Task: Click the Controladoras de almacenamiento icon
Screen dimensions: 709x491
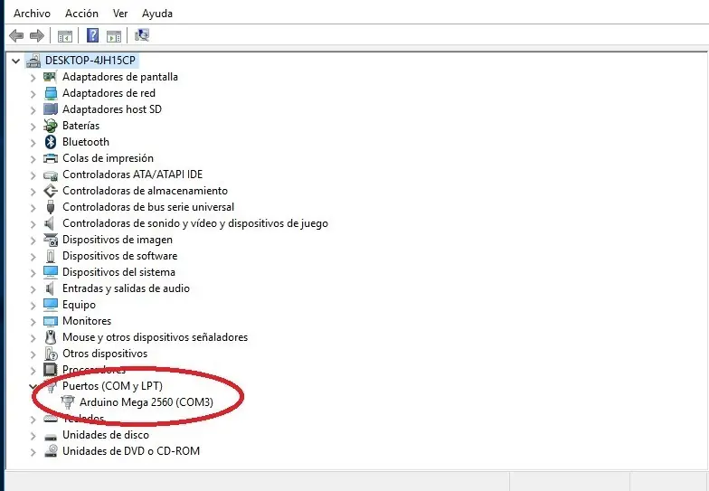Action: (x=51, y=191)
